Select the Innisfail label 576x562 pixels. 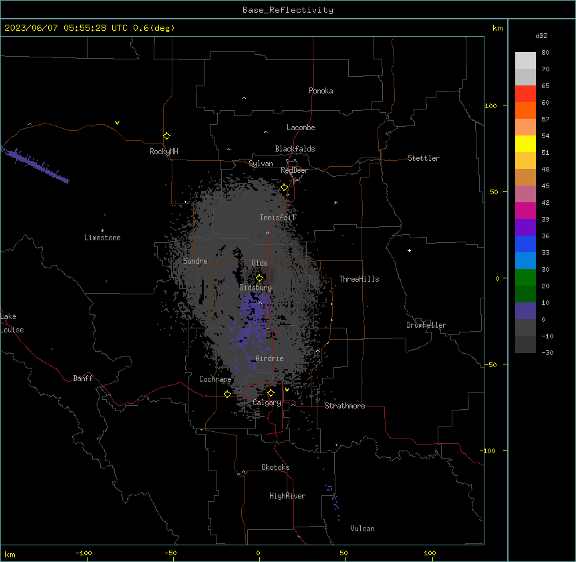tap(277, 218)
